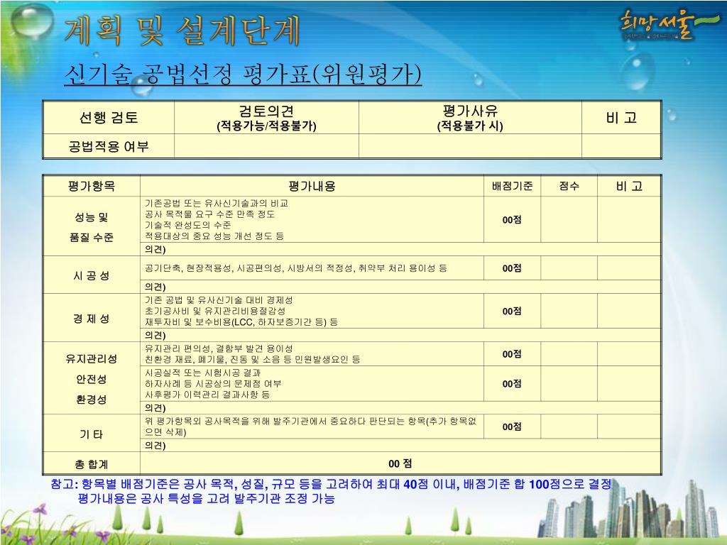The image size is (727, 545).
Task: Click the subtitle 신기술 공법선정 평가표(위원평가)
Action: pyautogui.click(x=243, y=74)
